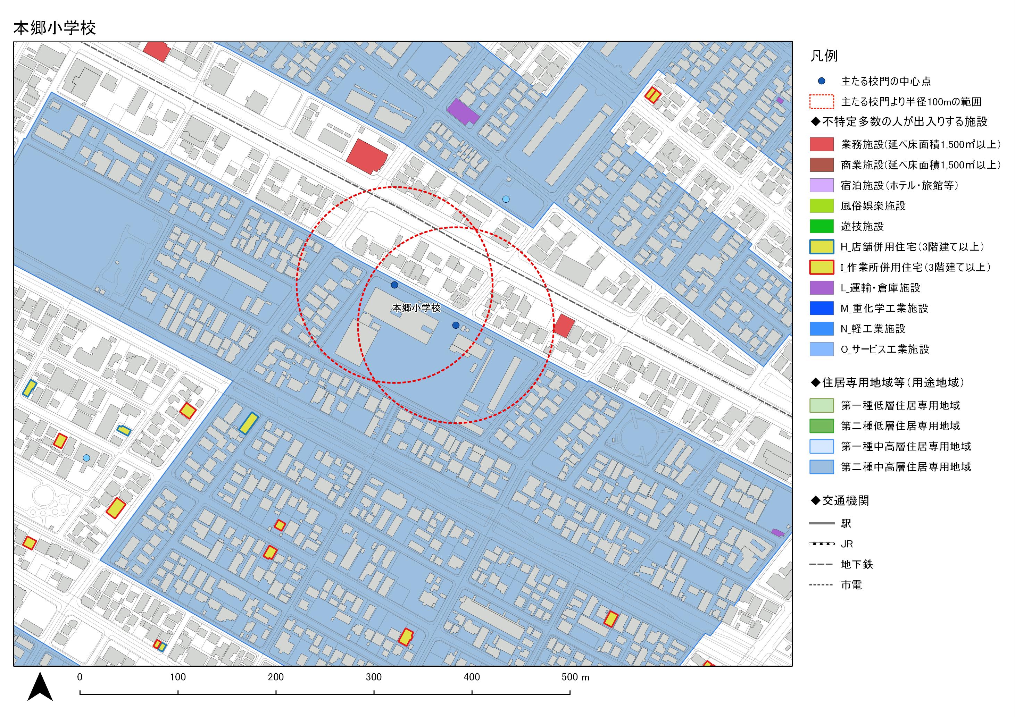Click the large purple warehouse building on the map

[463, 112]
